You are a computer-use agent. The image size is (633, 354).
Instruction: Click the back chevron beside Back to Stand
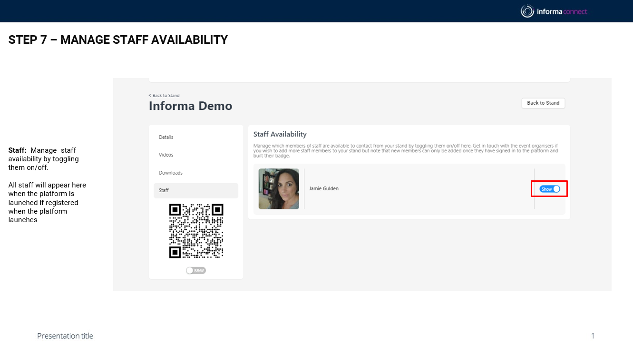150,96
